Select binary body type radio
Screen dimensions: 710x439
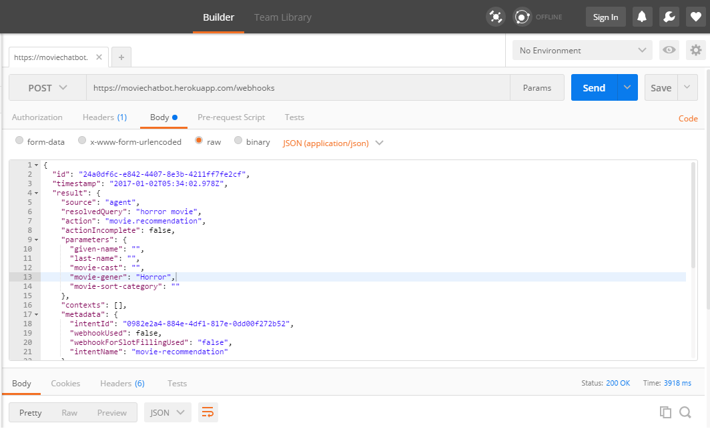click(x=238, y=140)
